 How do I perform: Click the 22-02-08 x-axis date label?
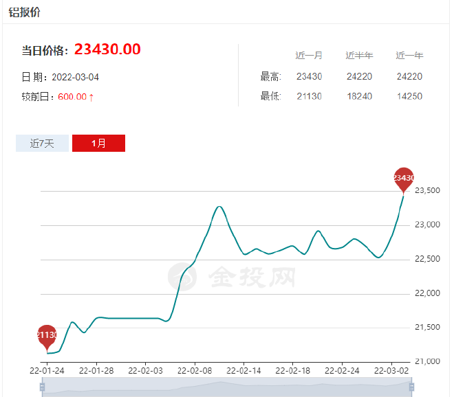[194, 370]
